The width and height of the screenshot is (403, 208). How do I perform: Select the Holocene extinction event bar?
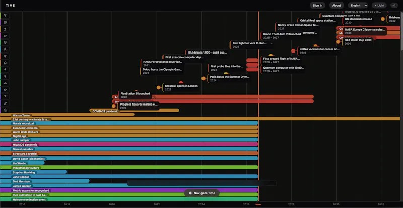(x=129, y=199)
